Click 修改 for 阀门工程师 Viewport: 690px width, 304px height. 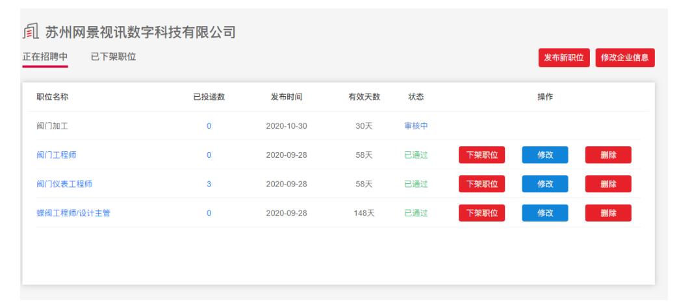[x=544, y=155]
